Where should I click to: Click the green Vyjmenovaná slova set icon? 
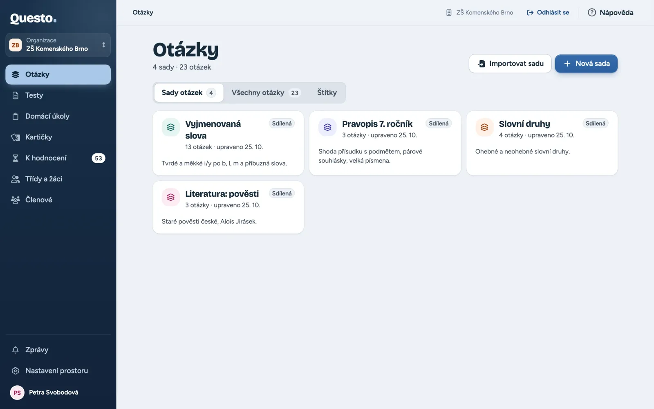point(171,127)
